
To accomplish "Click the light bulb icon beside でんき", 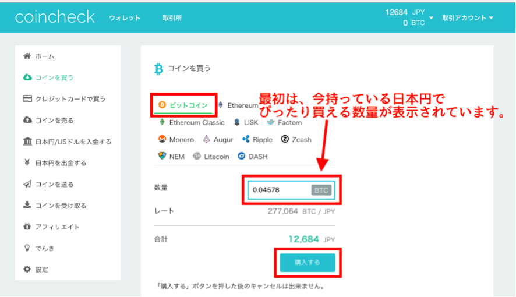I will pos(27,248).
